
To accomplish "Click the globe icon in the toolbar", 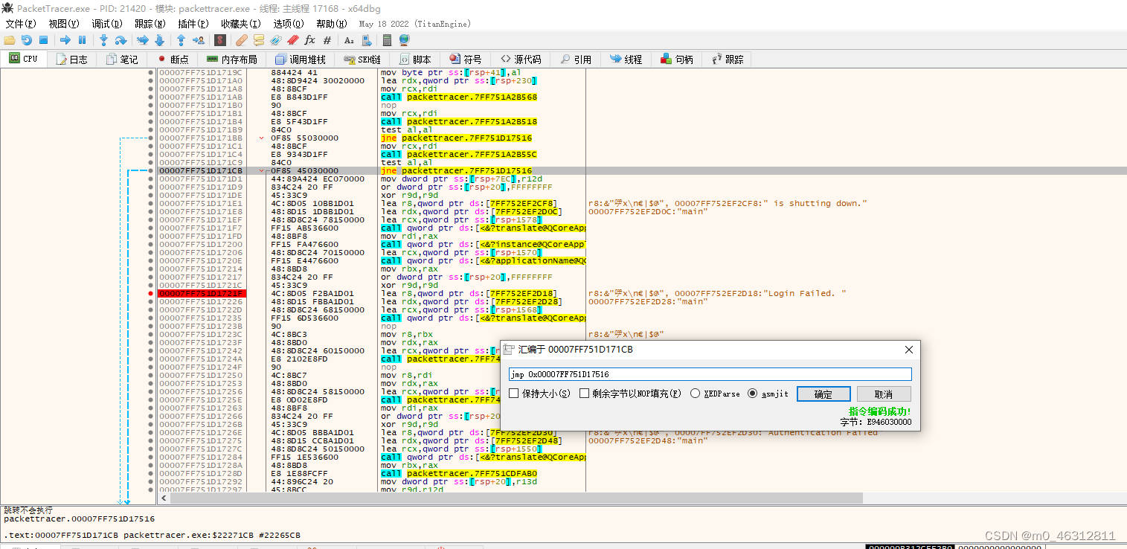I will click(x=404, y=40).
